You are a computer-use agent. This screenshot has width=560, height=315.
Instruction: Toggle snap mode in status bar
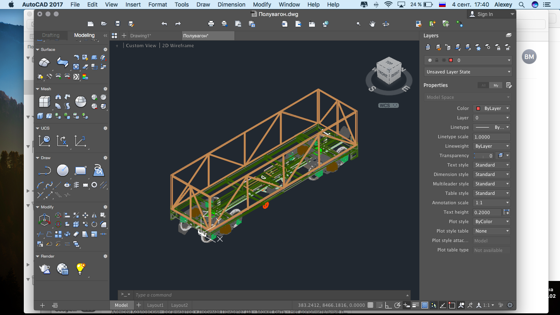[x=380, y=305]
